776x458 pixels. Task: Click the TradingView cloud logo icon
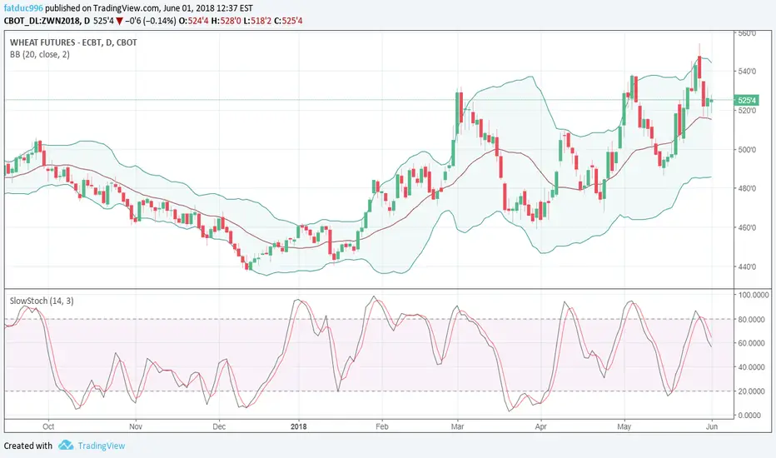(x=65, y=446)
